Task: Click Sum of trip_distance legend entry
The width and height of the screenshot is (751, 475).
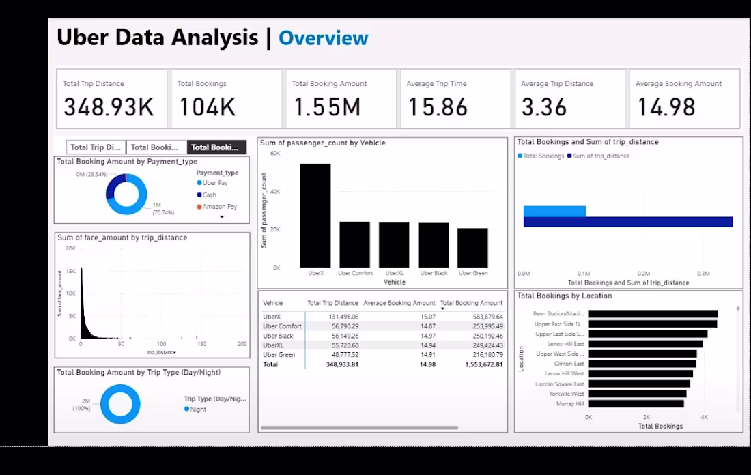Action: (598, 156)
